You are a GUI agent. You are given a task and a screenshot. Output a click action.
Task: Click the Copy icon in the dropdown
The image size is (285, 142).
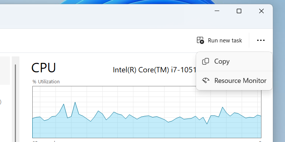pos(206,61)
